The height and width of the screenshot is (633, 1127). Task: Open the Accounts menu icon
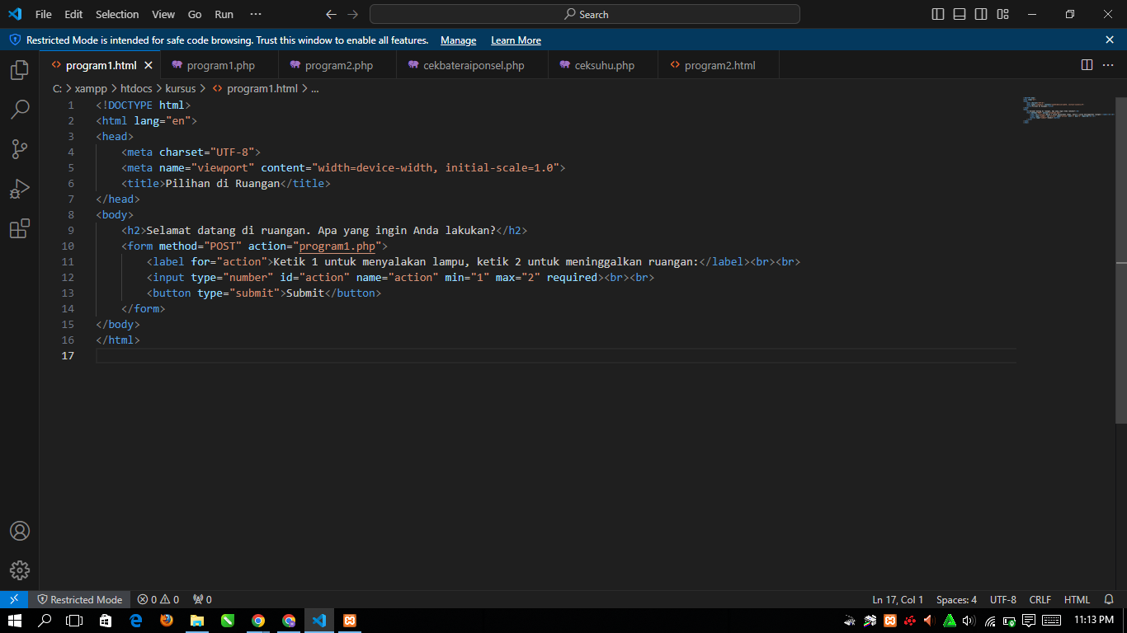pos(20,531)
